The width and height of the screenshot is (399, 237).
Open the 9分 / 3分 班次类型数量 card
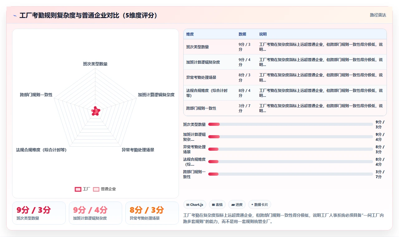[39, 213]
